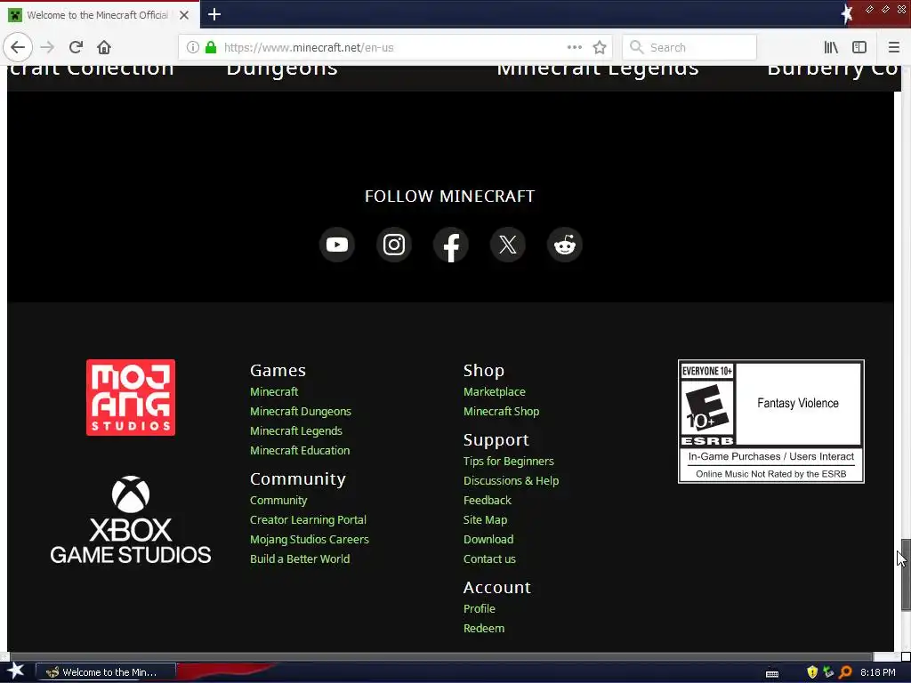Open the browser hamburger menu
Viewport: 911px width, 683px height.
[893, 47]
